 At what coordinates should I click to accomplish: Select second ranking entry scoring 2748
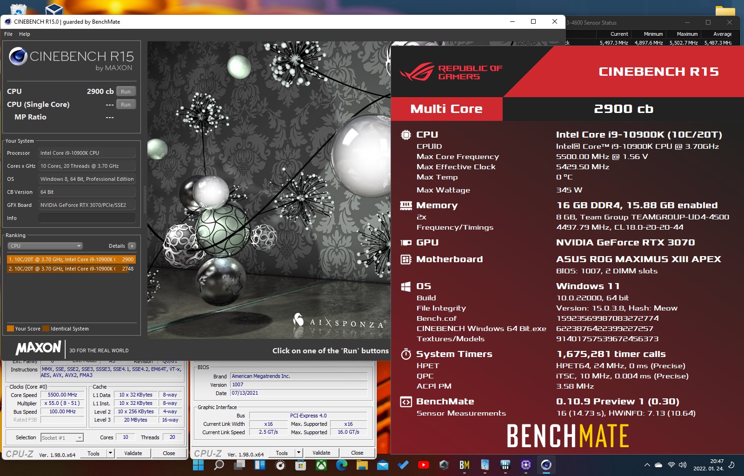tap(71, 269)
